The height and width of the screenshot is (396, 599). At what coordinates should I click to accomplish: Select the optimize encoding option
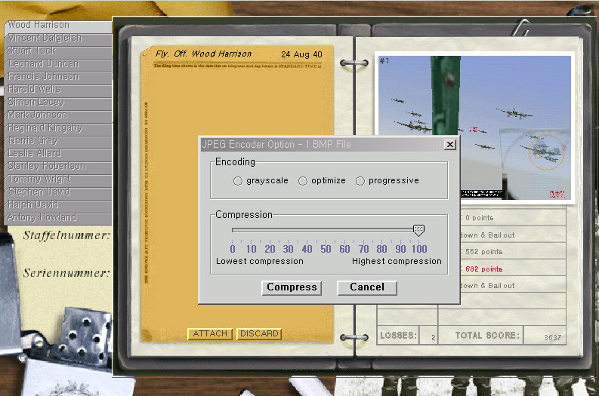[303, 181]
